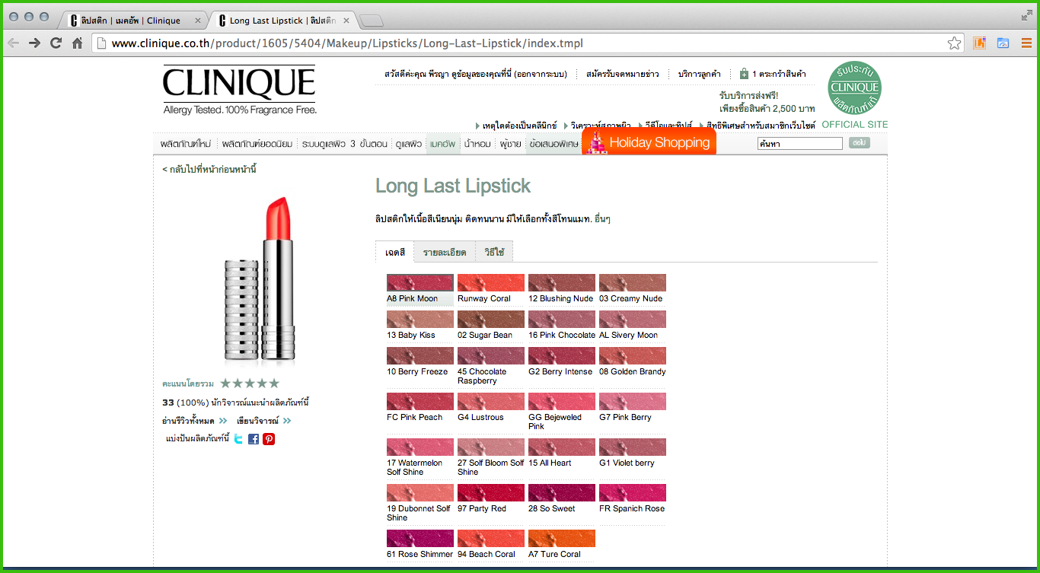Select the Long Last Lipstick browser tab

(282, 21)
